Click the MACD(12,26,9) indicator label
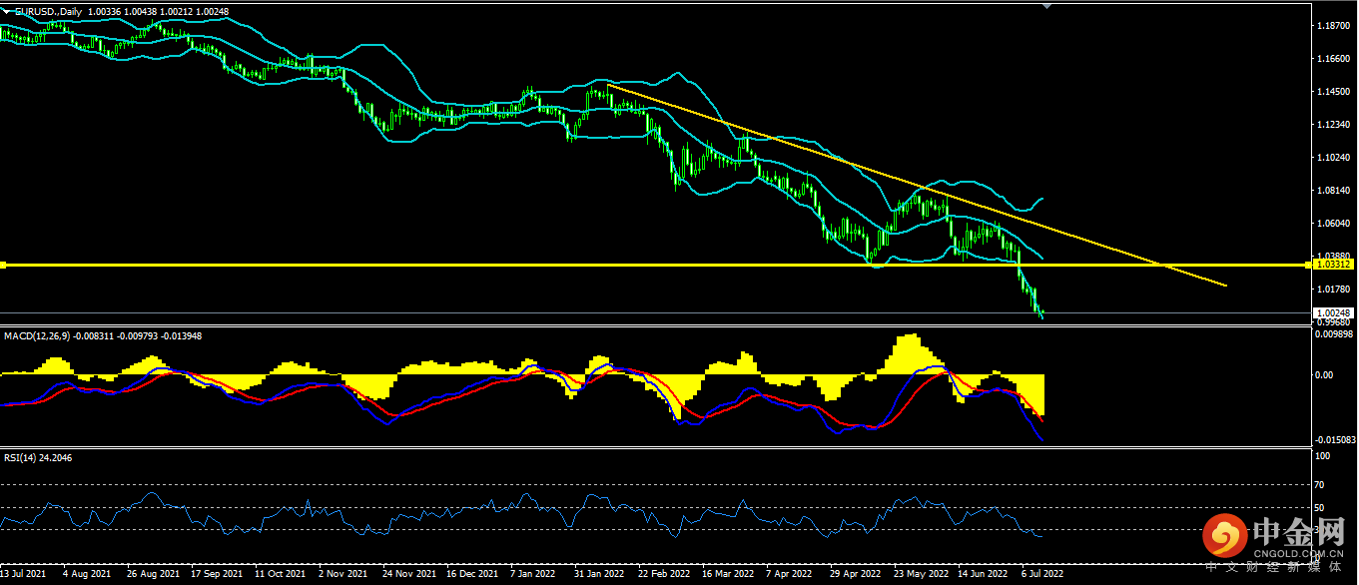 click(x=34, y=335)
